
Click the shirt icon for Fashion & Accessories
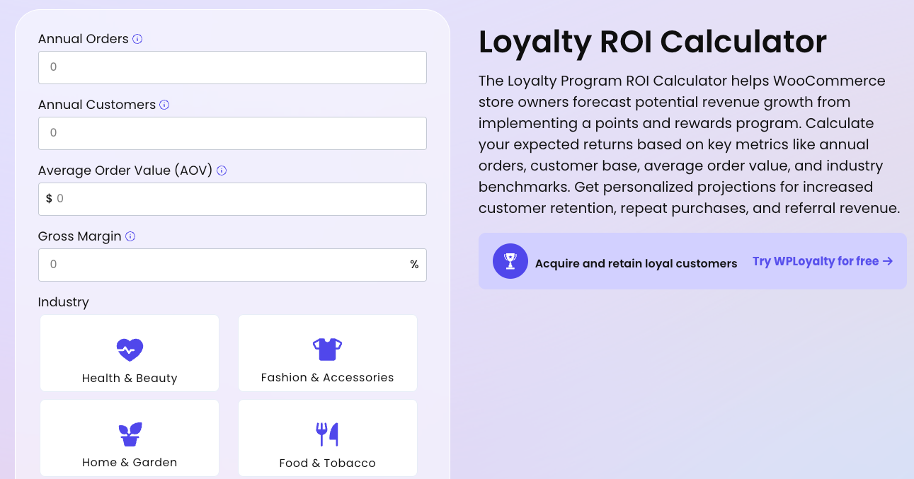pos(327,348)
